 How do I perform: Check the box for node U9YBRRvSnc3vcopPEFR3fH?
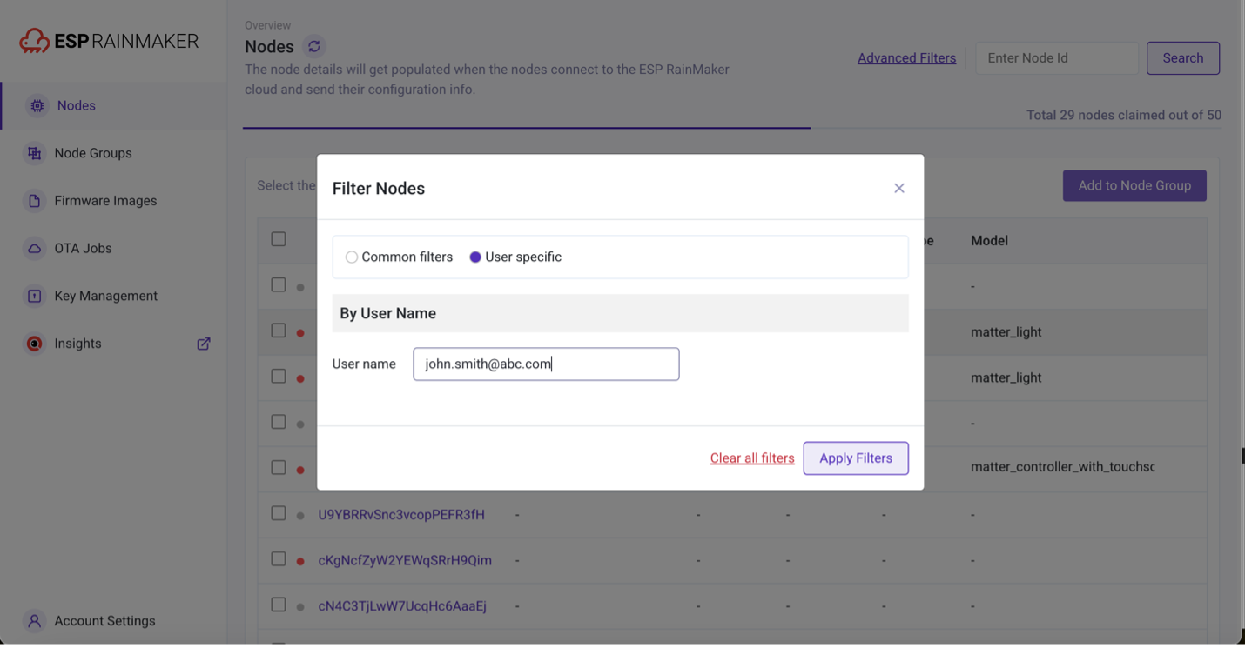tap(279, 513)
